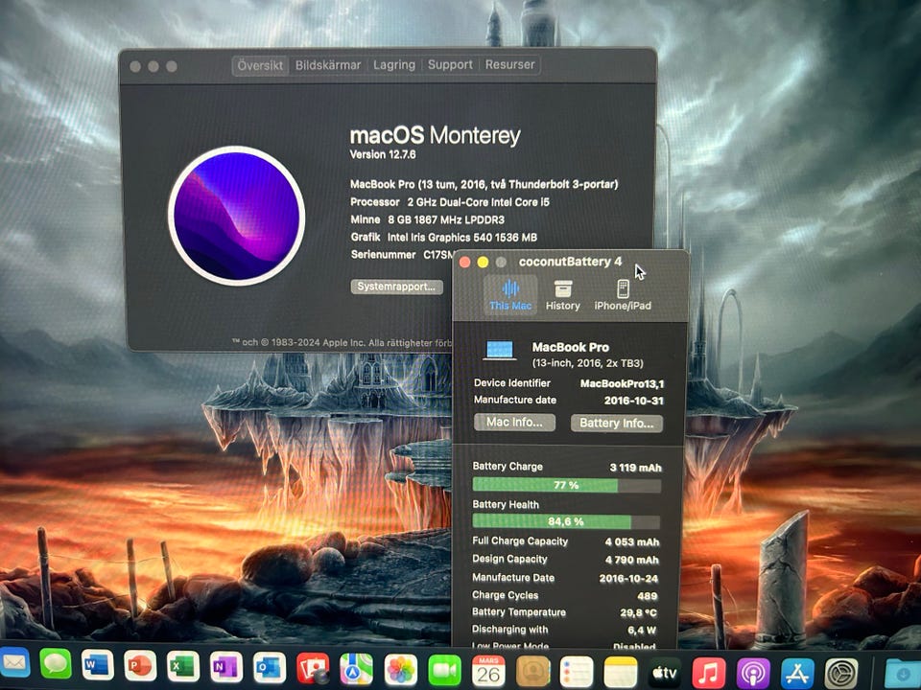Launch Microsoft Word from the Dock
Screen dimensions: 921x690
point(98,665)
